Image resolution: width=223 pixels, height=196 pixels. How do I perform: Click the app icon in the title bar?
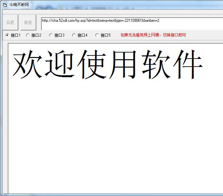coord(4,5)
